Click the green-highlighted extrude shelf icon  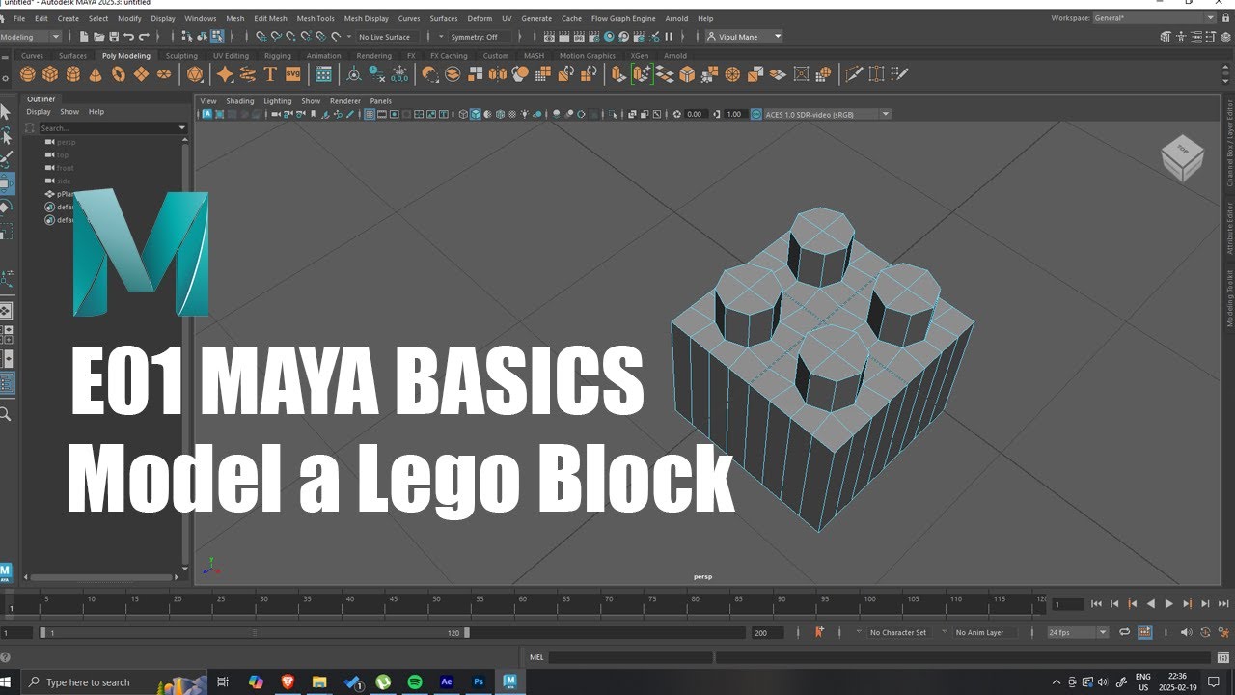[x=643, y=74]
